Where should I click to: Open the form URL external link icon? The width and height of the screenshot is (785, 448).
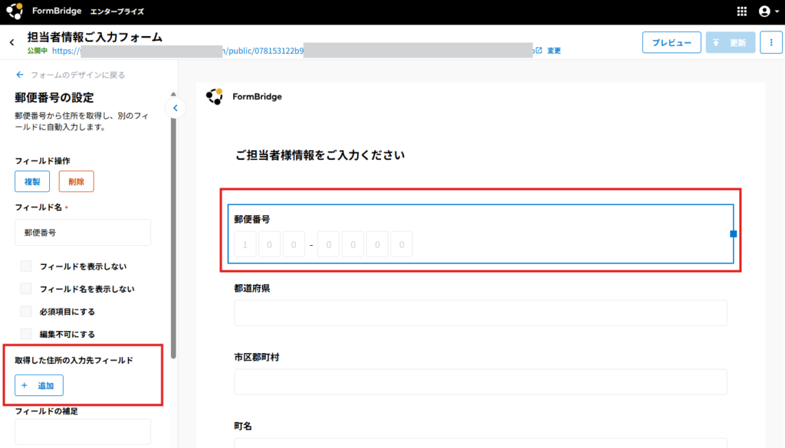click(x=538, y=51)
